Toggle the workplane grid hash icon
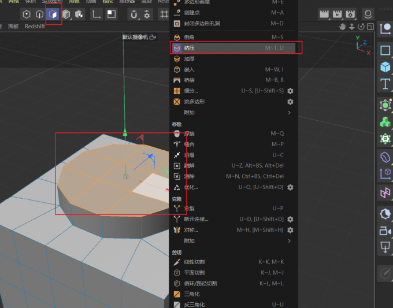This screenshot has width=393, height=308. coord(164,14)
